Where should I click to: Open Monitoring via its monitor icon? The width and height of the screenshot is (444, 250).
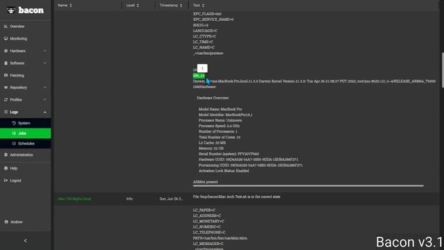click(x=6, y=39)
